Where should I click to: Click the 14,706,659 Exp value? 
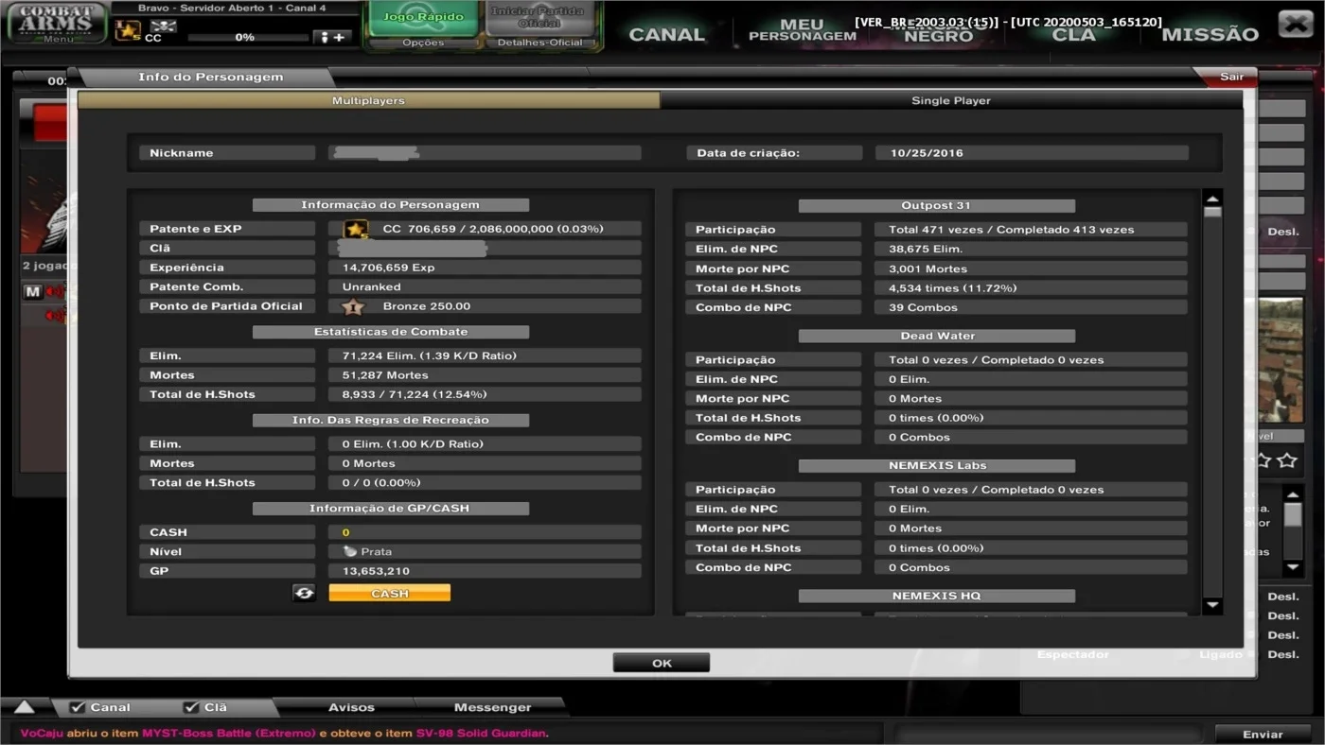pos(388,268)
